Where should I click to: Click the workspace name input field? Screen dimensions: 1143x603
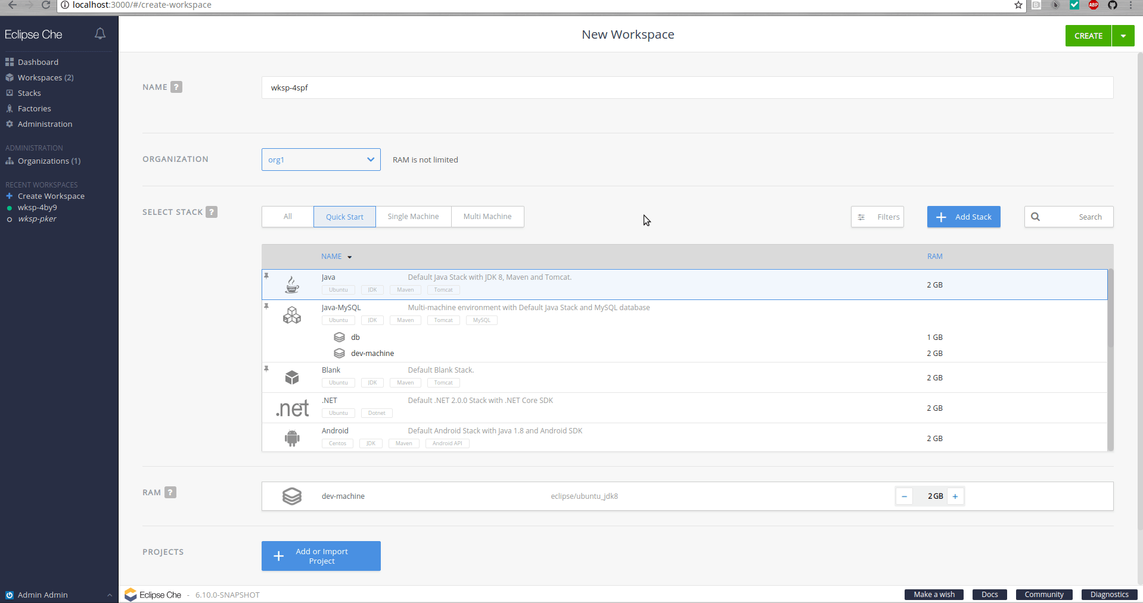click(687, 88)
